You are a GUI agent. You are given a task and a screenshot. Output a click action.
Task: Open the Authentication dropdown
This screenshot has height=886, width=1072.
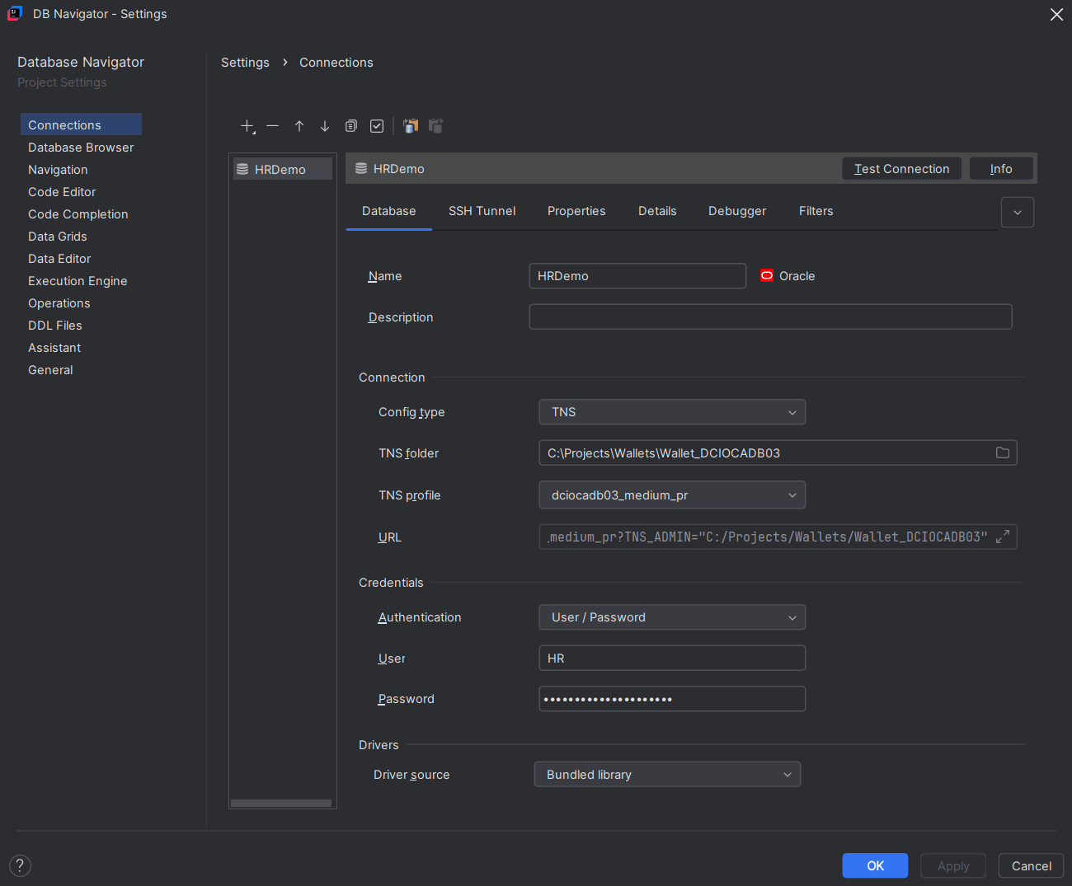(x=672, y=617)
